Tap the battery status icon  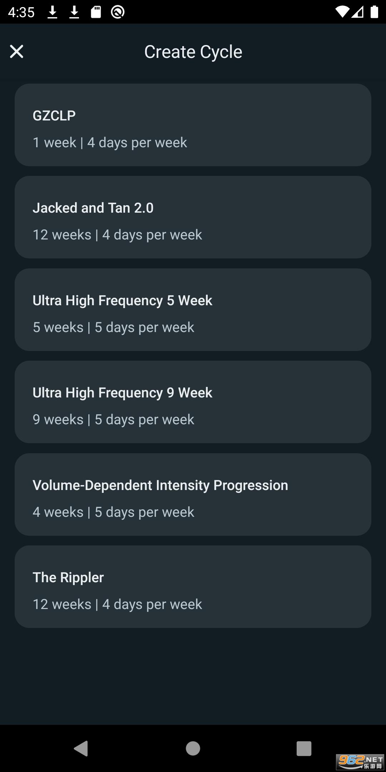(x=374, y=12)
